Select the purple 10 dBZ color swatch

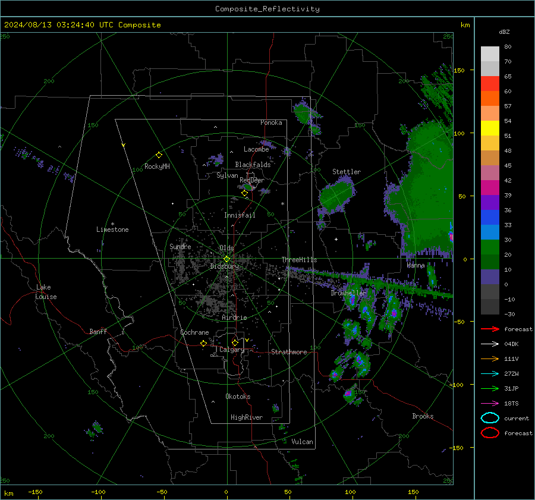490,277
